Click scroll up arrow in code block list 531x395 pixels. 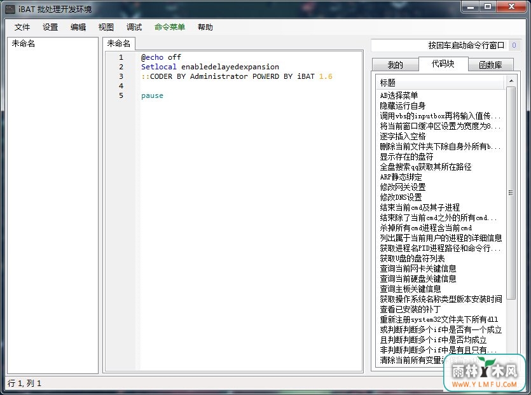tap(511, 81)
